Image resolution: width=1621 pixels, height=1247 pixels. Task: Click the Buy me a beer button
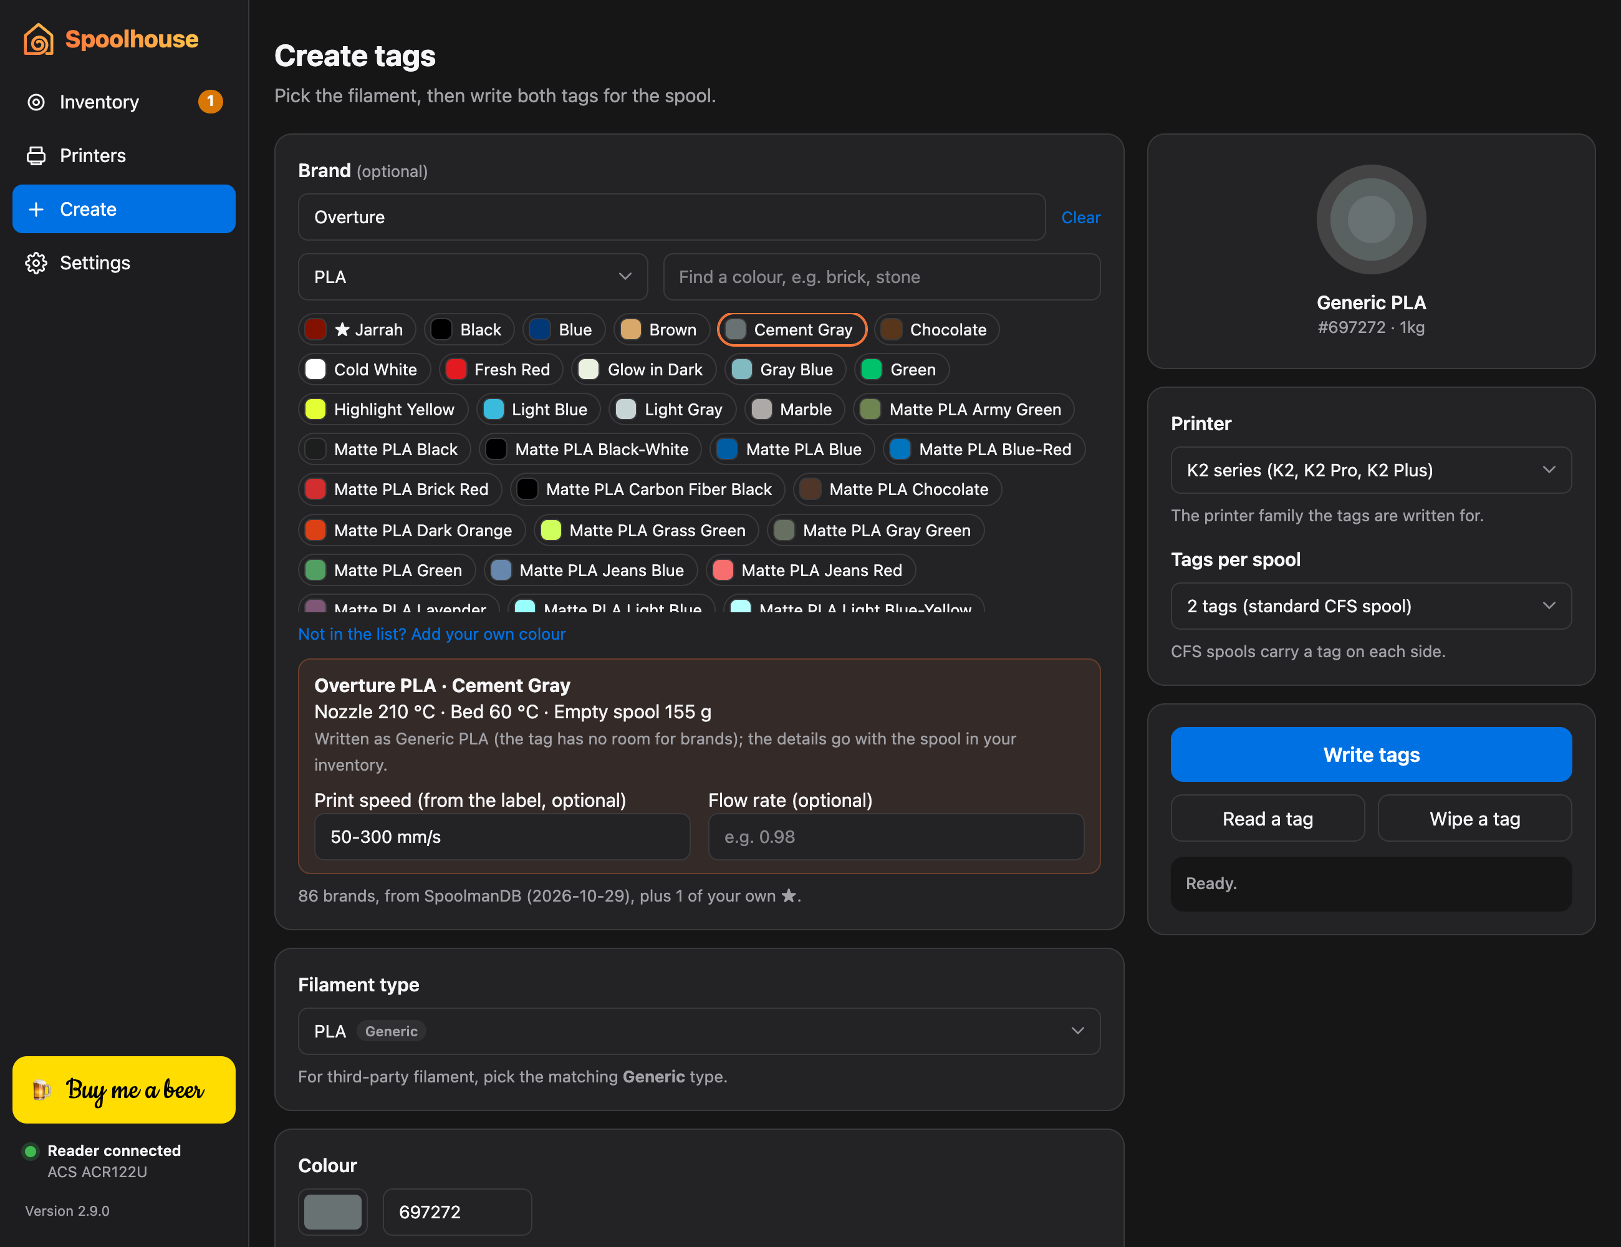click(124, 1090)
